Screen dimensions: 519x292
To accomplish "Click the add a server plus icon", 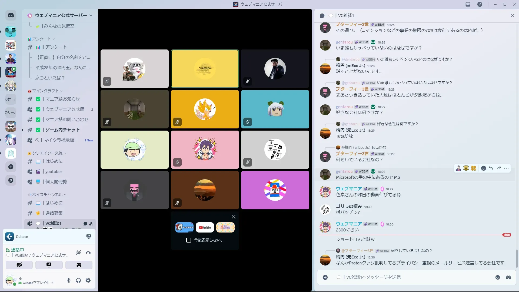I will (x=11, y=167).
